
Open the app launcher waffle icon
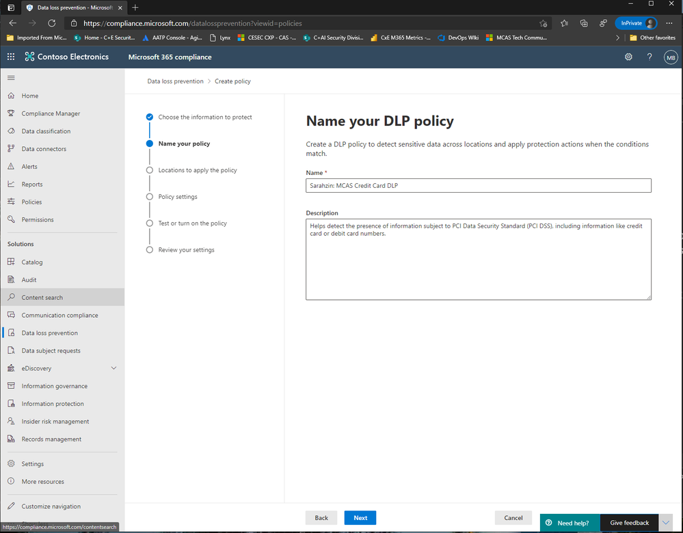[x=11, y=57]
